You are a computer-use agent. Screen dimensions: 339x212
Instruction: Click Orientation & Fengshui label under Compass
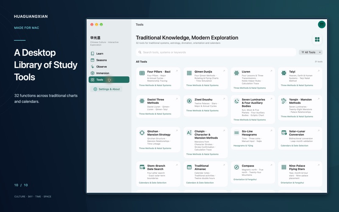click(x=245, y=179)
